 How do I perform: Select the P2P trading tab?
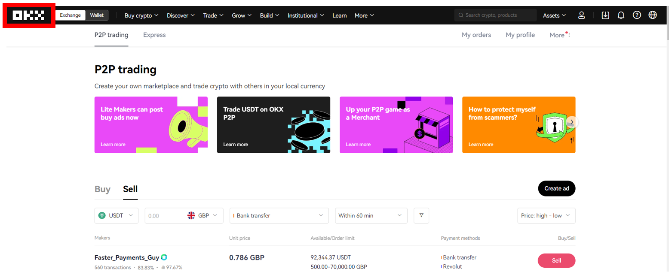(111, 35)
